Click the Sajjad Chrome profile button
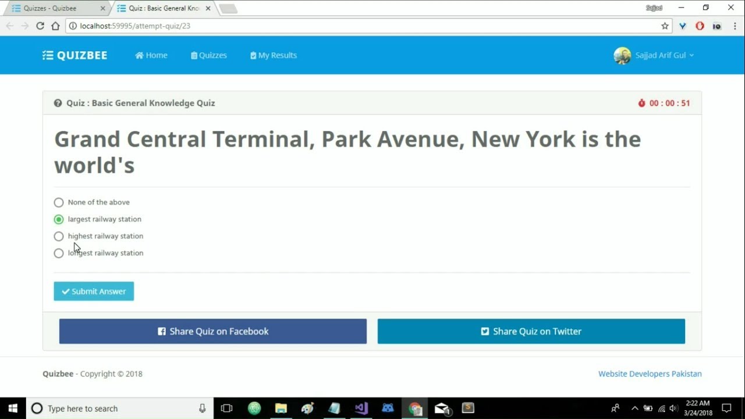The image size is (745, 419). [x=654, y=8]
